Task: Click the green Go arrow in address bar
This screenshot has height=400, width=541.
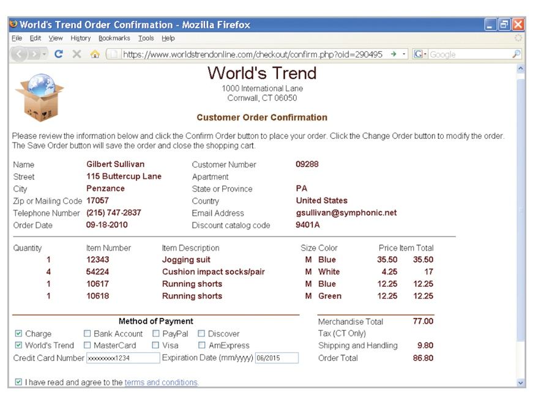Action: click(x=395, y=54)
